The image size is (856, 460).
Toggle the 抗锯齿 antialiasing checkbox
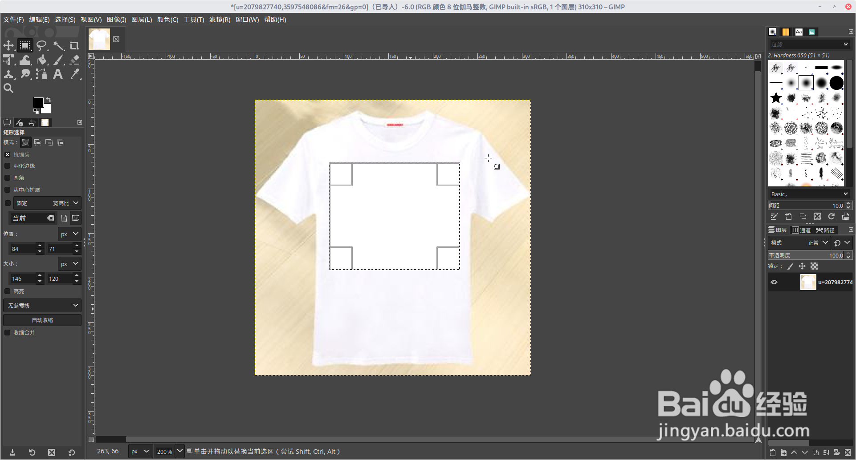click(x=8, y=155)
